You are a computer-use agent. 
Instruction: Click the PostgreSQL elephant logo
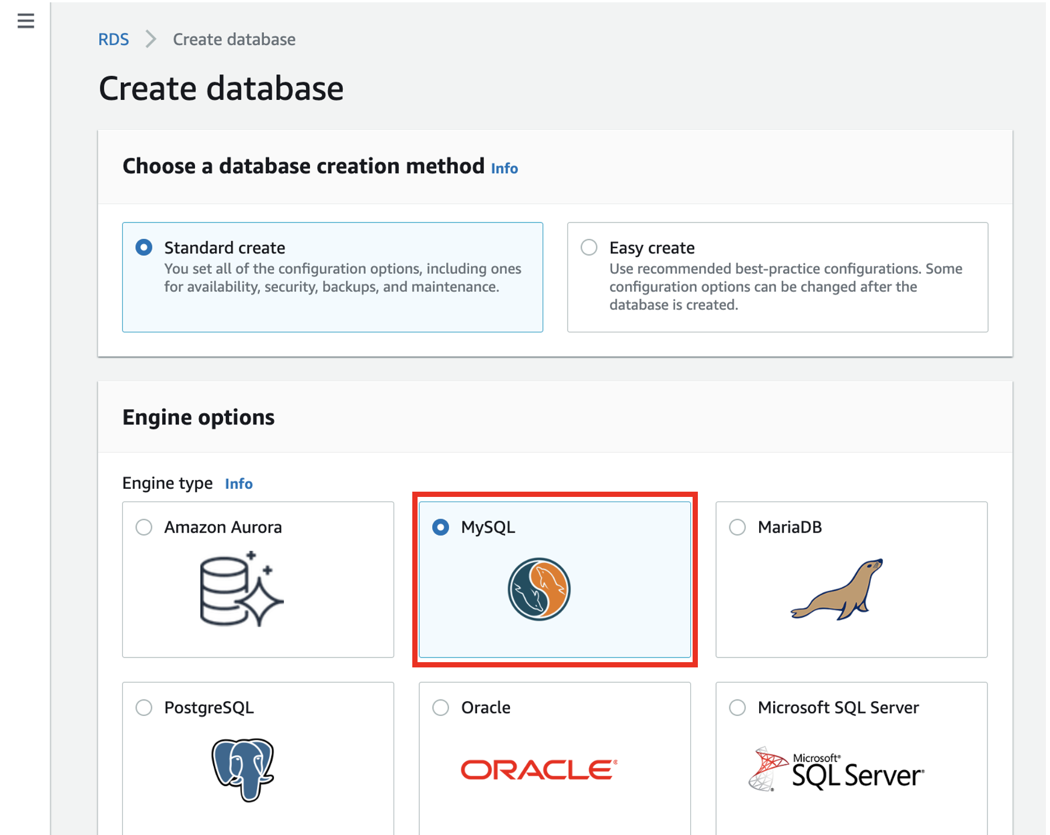pos(243,770)
